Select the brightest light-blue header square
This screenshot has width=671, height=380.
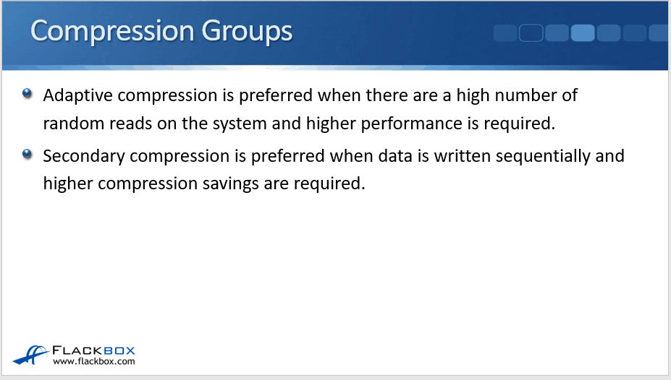tap(583, 33)
